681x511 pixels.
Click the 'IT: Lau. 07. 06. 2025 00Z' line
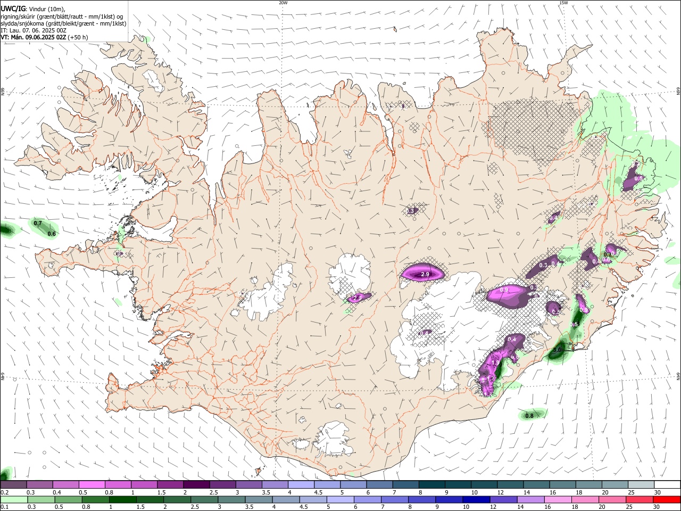tap(34, 30)
